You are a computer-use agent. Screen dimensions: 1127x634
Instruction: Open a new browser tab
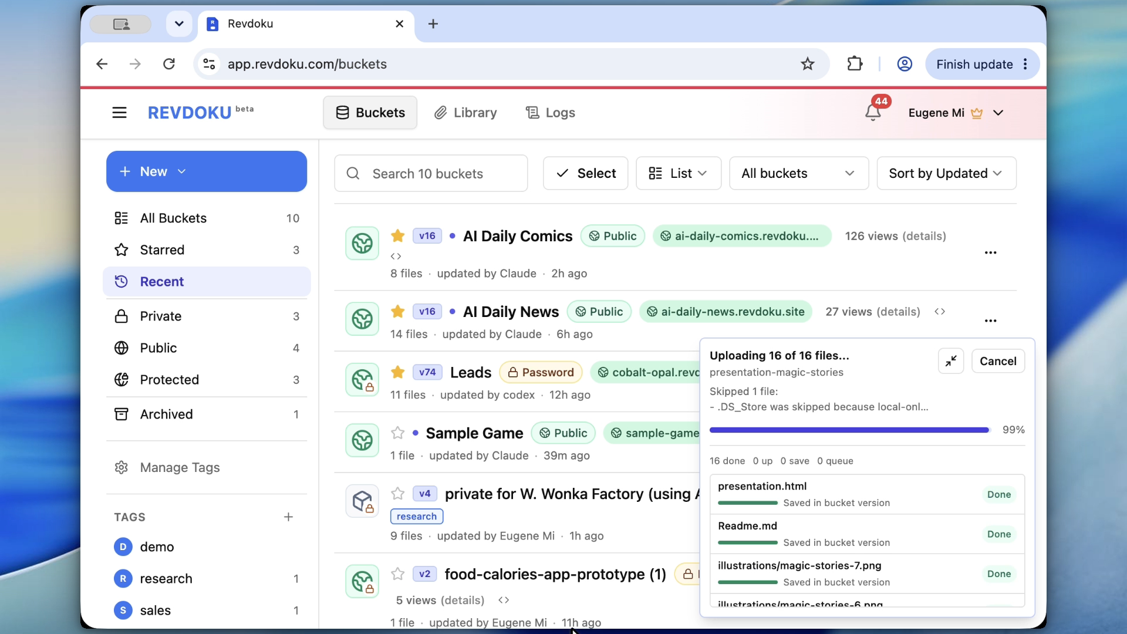[x=433, y=24]
